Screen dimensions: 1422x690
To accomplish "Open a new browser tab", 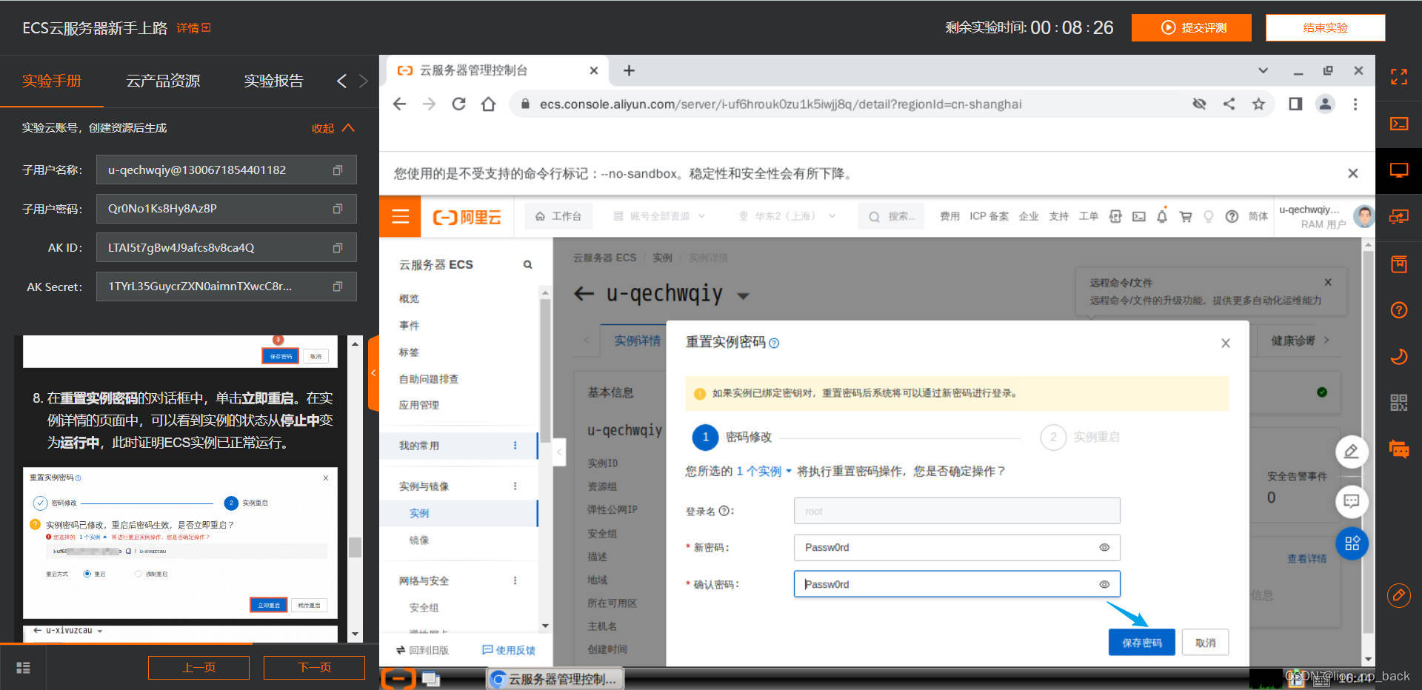I will (x=629, y=71).
